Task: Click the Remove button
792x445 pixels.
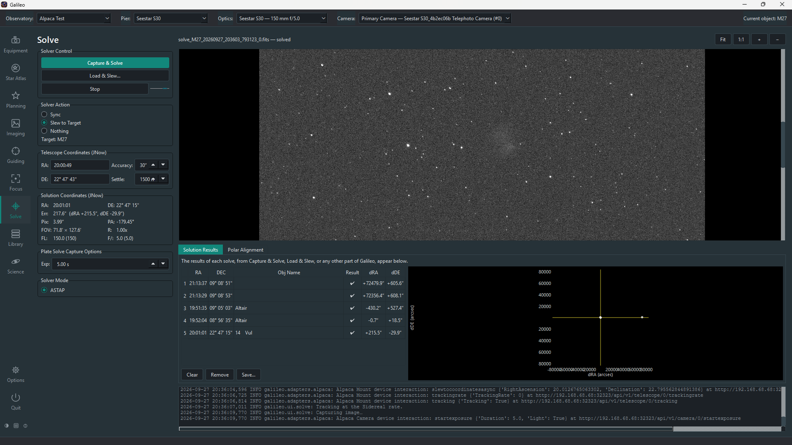Action: click(x=220, y=374)
